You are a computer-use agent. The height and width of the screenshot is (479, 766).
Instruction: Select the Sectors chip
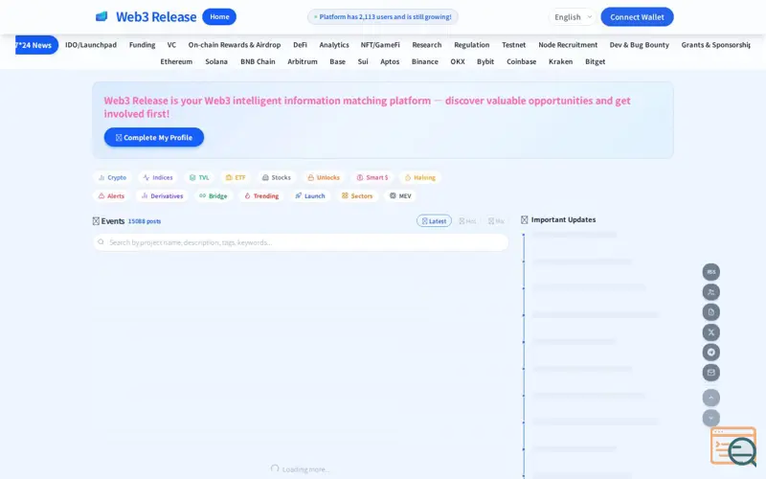point(357,196)
